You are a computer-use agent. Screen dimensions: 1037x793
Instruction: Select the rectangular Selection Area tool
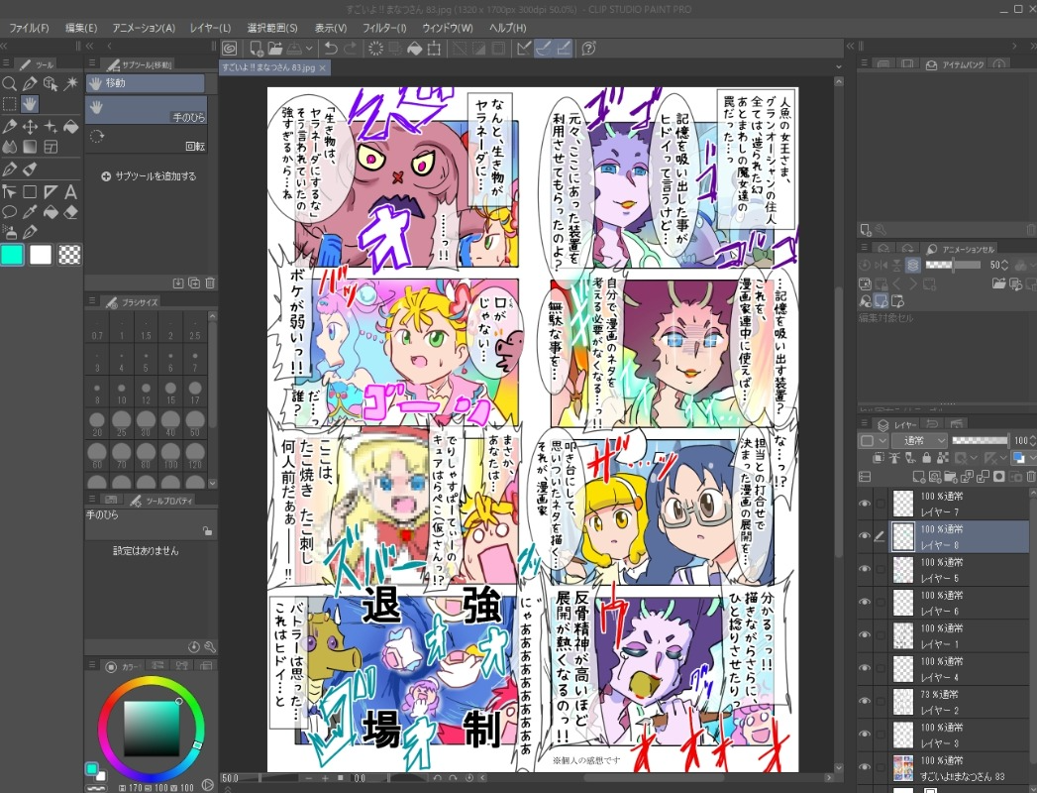click(x=9, y=104)
